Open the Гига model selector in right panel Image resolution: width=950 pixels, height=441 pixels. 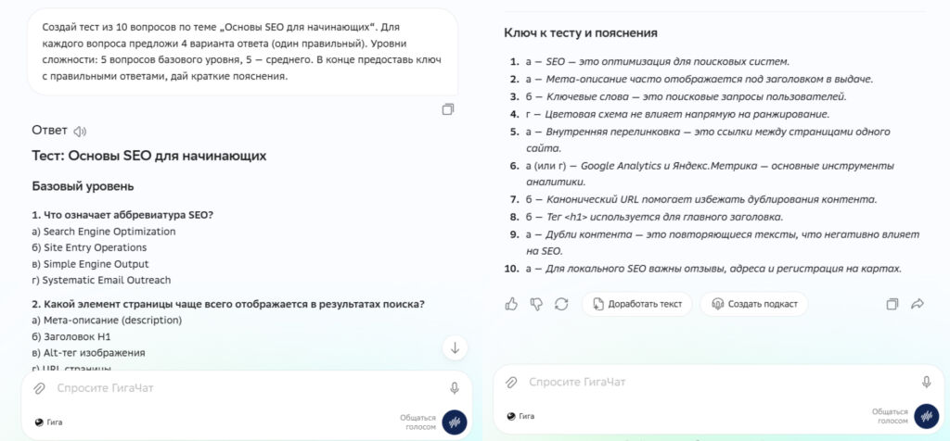[x=520, y=417]
